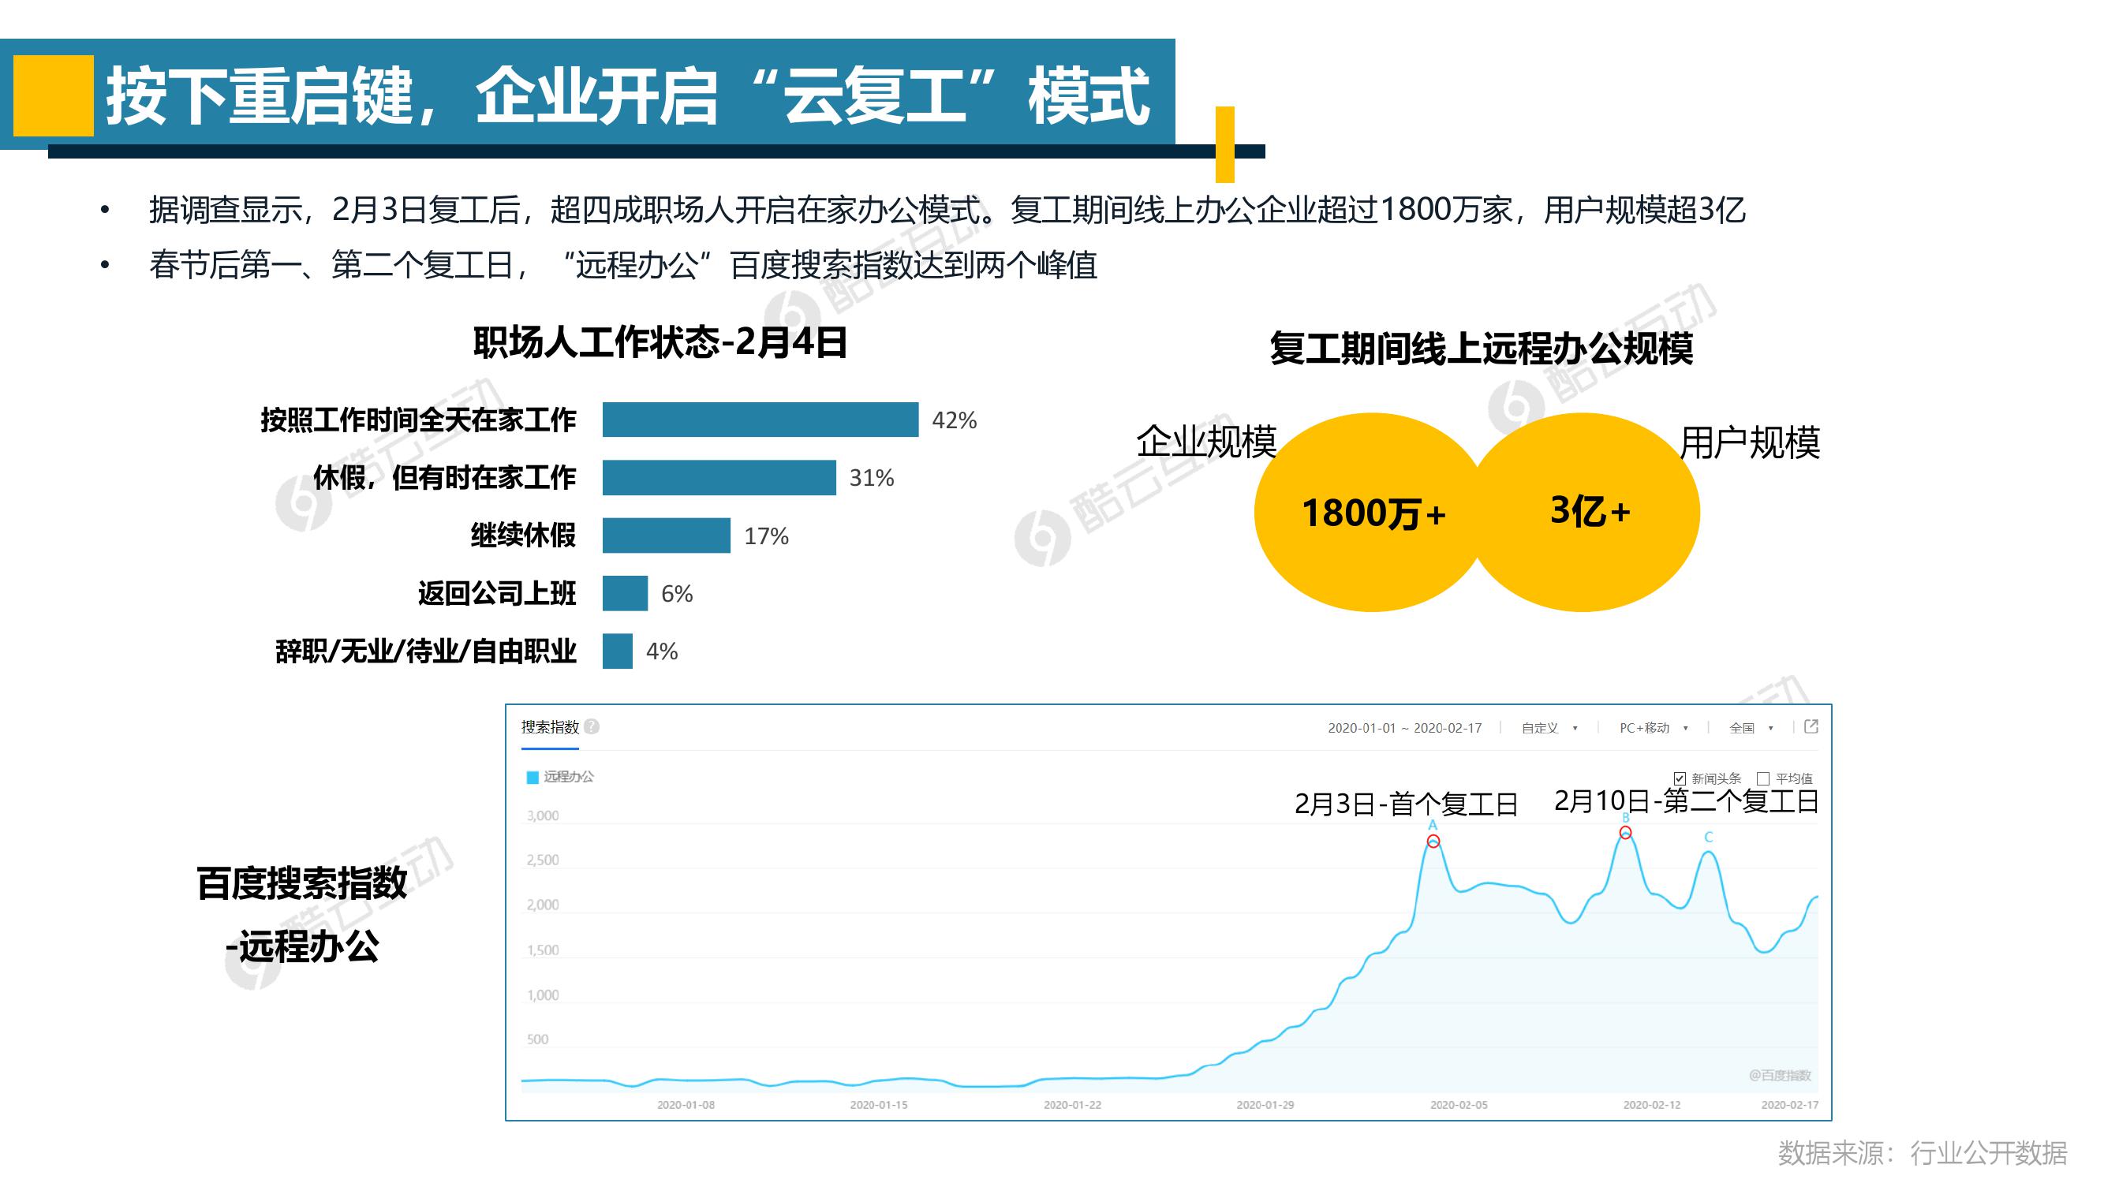Toggle the 远程办公 series legend label
The width and height of the screenshot is (2104, 1183).
click(569, 776)
